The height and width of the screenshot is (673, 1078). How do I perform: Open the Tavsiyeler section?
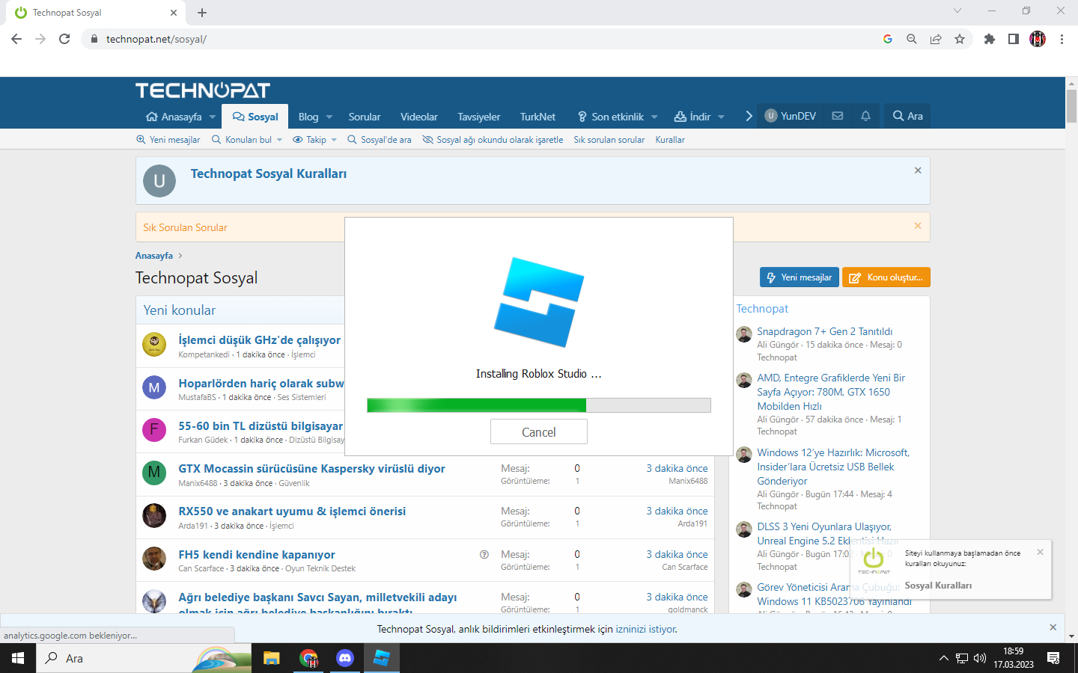pos(479,117)
